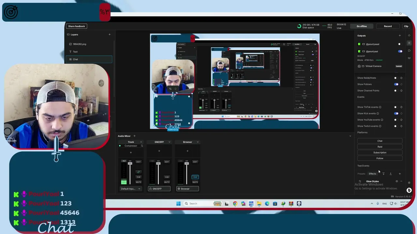Click the refresh icon beside Show YouTube events
Image resolution: width=417 pixels, height=234 pixels.
[x=401, y=120]
